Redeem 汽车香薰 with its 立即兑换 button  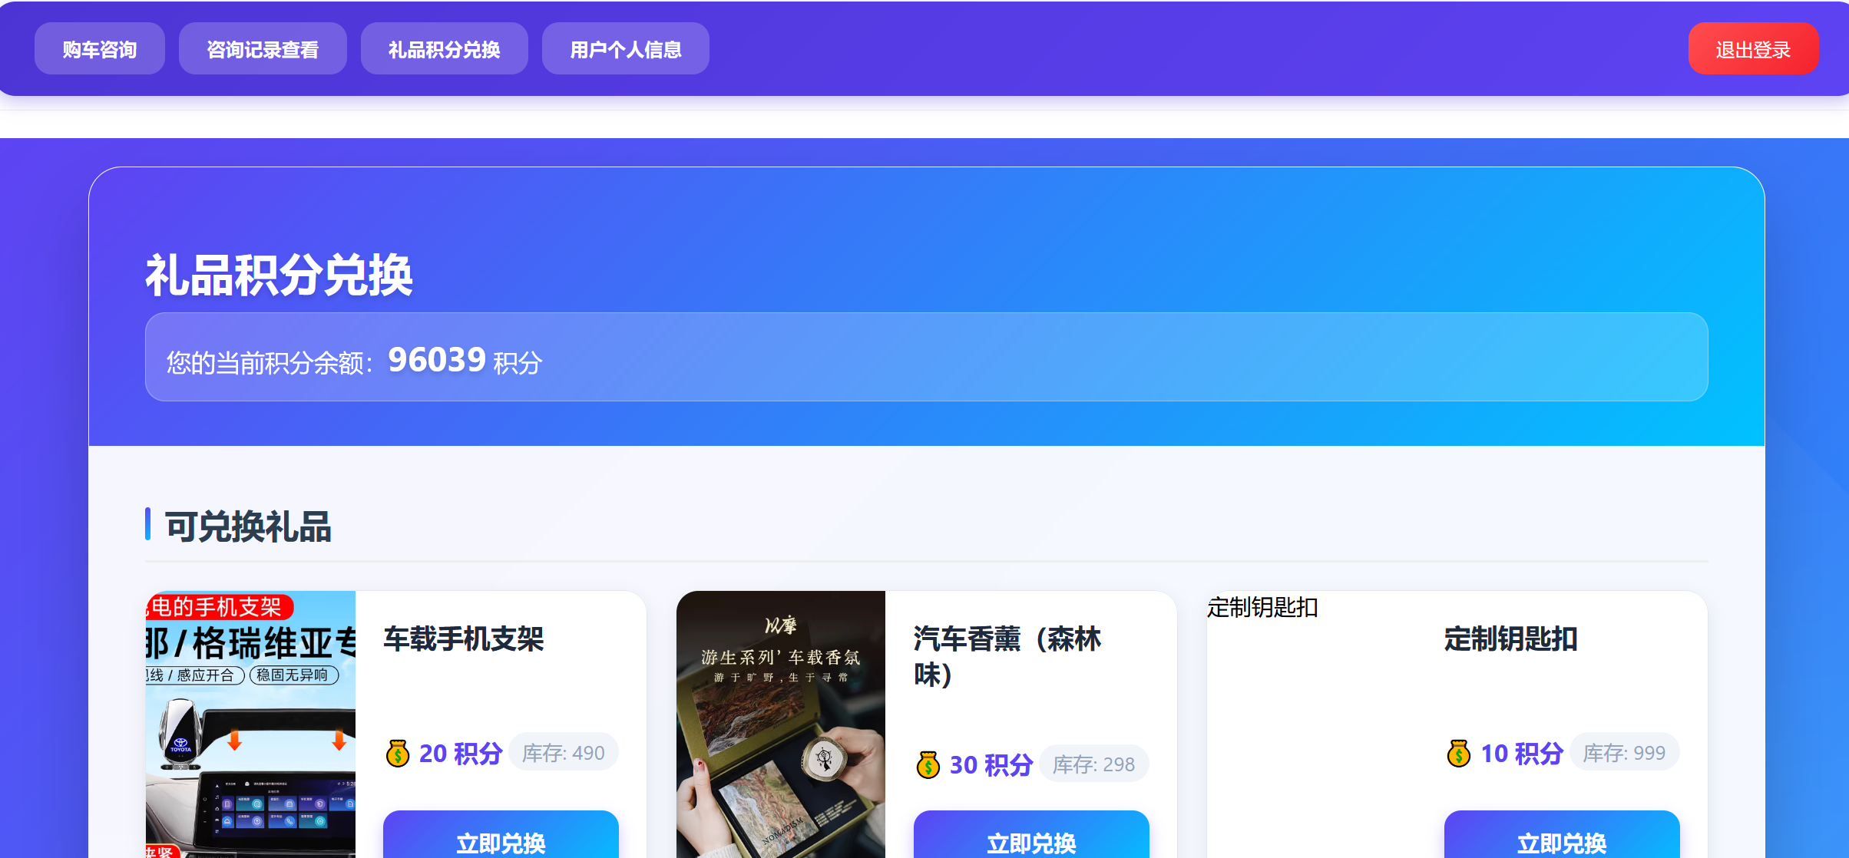(x=1031, y=835)
